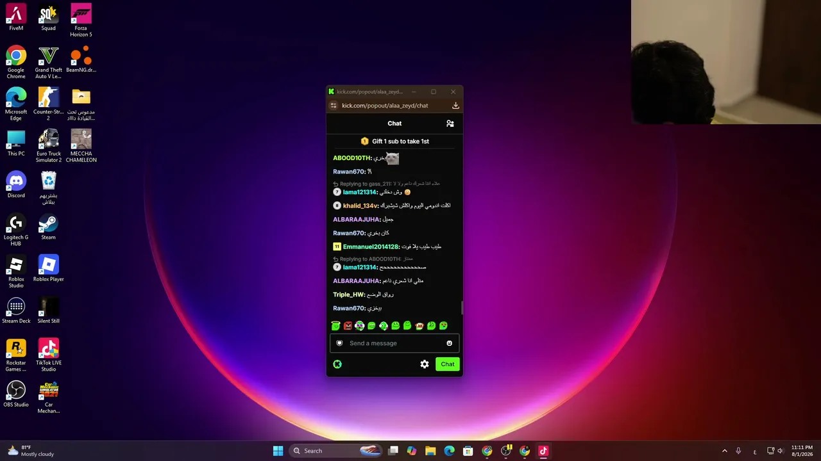Viewport: 821px width, 461px height.
Task: Select the This PC desktop icon
Action: pos(16,143)
